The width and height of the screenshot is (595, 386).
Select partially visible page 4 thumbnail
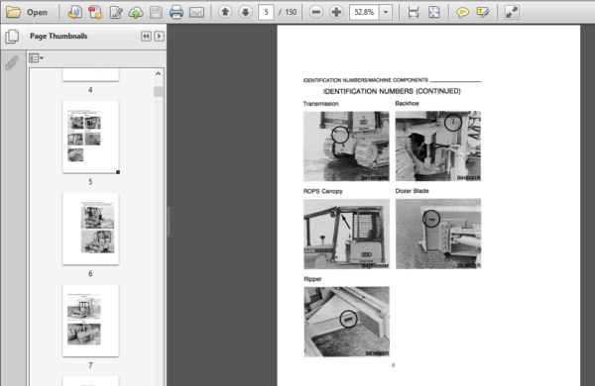(x=90, y=75)
